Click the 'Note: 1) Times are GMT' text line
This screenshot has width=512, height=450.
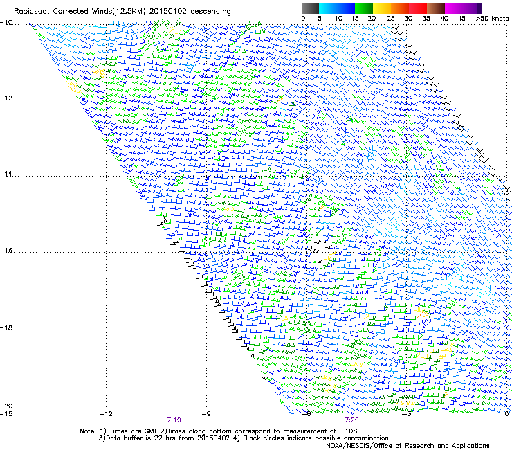point(219,431)
